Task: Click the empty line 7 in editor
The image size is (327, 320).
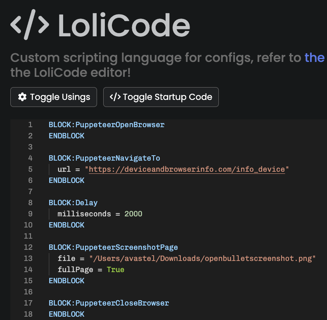Action: click(x=167, y=192)
